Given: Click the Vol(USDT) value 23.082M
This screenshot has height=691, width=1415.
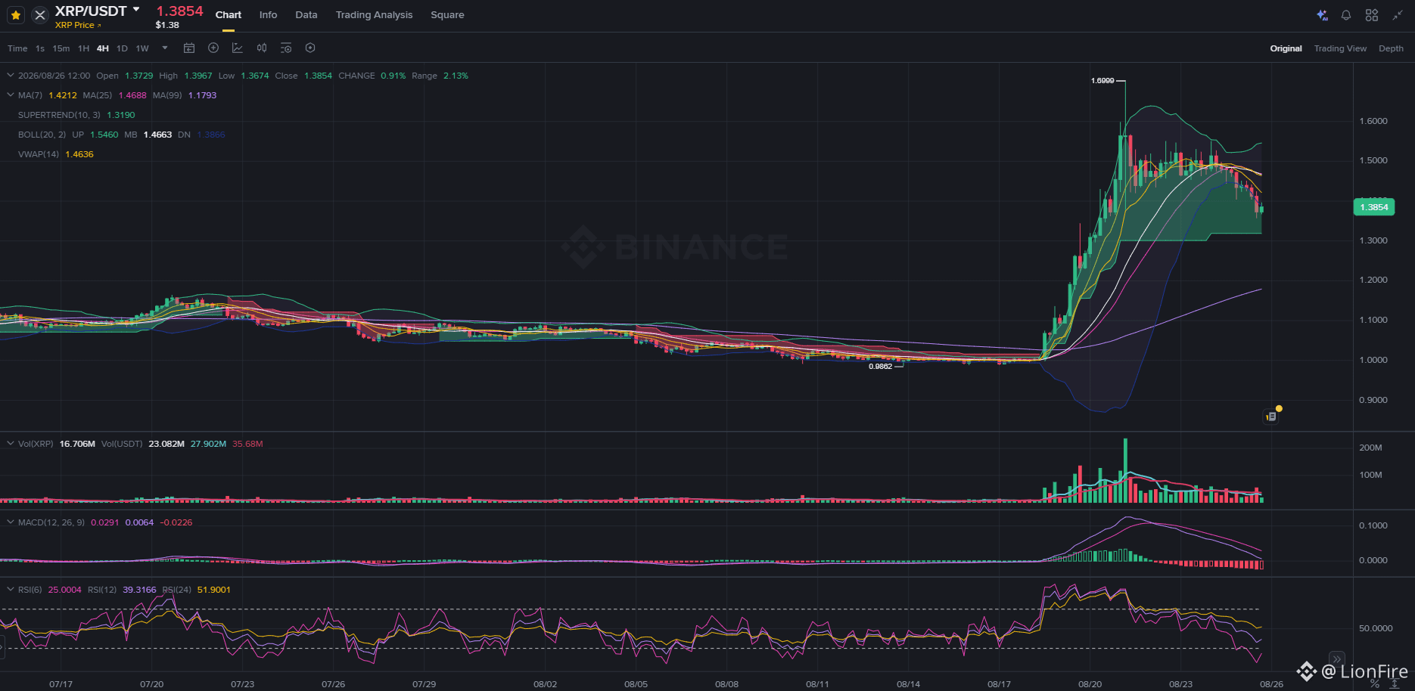Looking at the screenshot, I should coord(166,444).
